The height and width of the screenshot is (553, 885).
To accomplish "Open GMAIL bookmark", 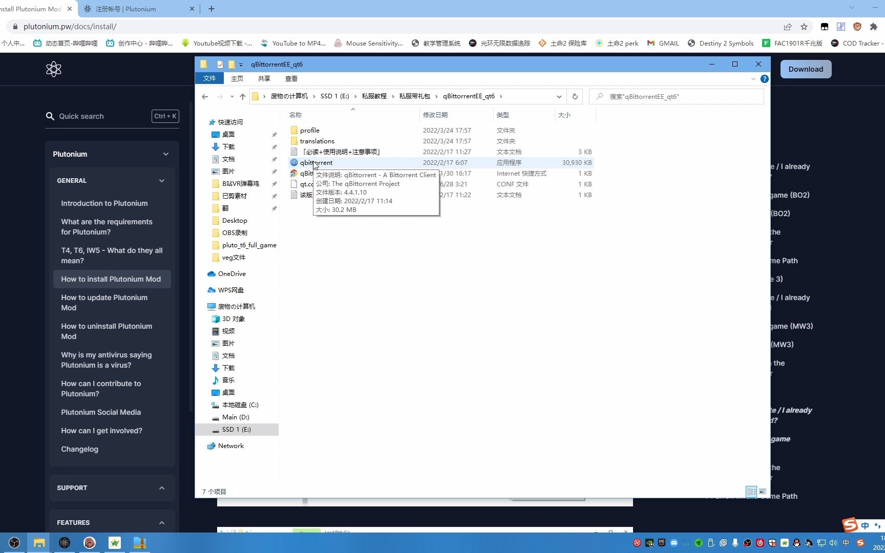I will click(x=663, y=44).
